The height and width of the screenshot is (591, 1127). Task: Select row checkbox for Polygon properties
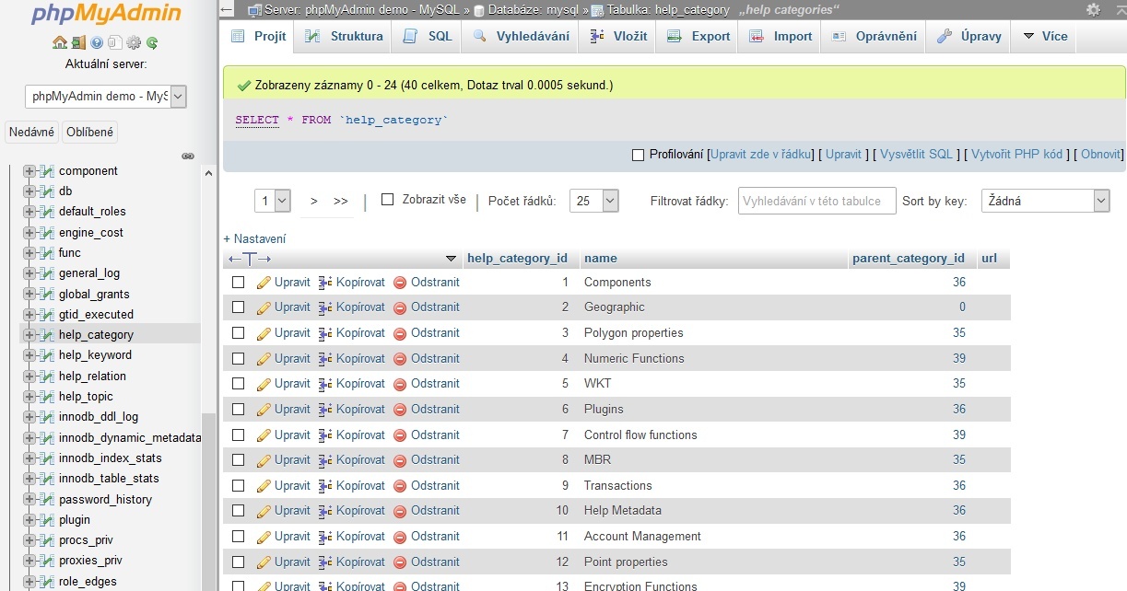click(239, 332)
